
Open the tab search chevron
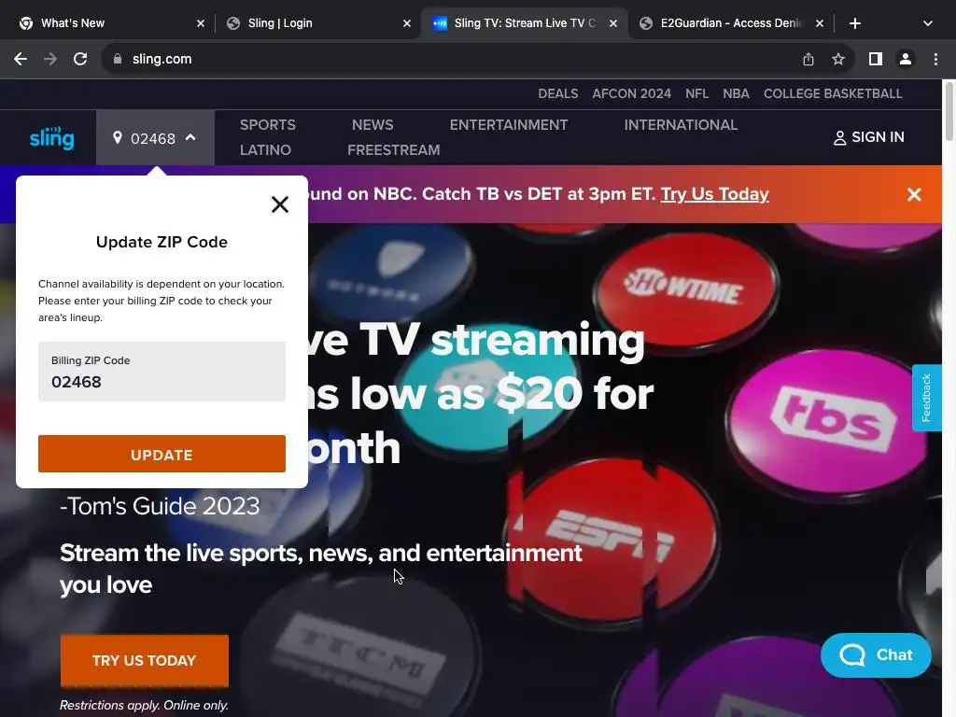pos(928,23)
